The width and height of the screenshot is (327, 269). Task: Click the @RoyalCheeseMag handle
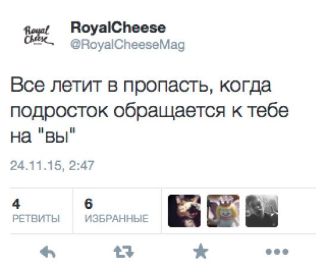pos(128,45)
